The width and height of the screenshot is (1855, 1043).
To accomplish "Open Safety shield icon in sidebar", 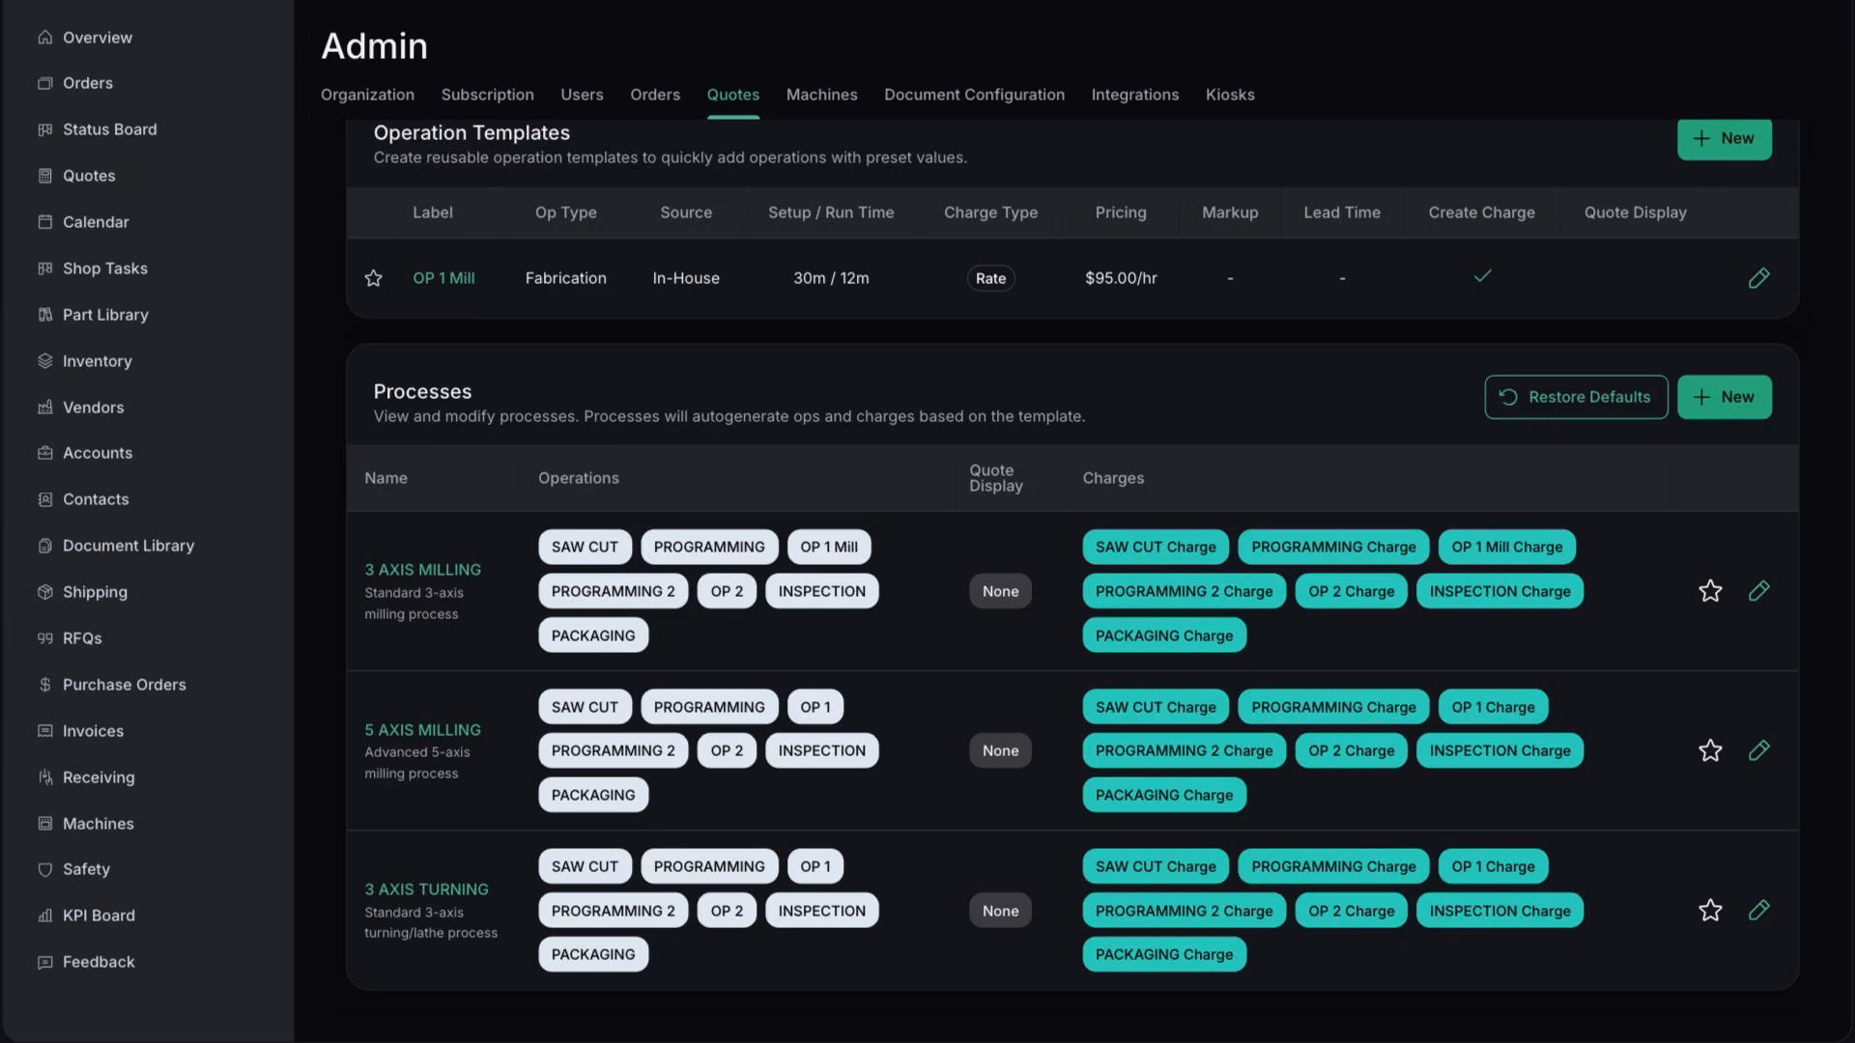I will tap(44, 869).
